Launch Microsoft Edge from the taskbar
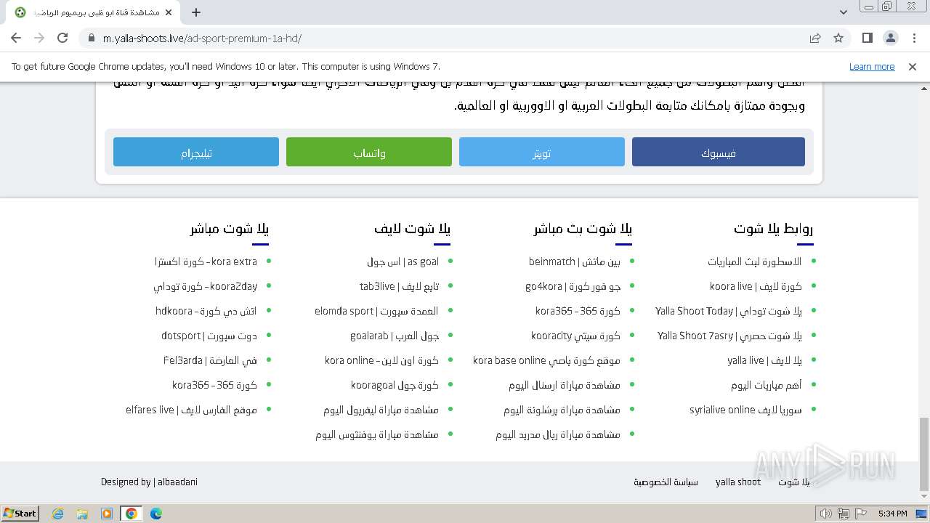930x523 pixels. [x=156, y=513]
